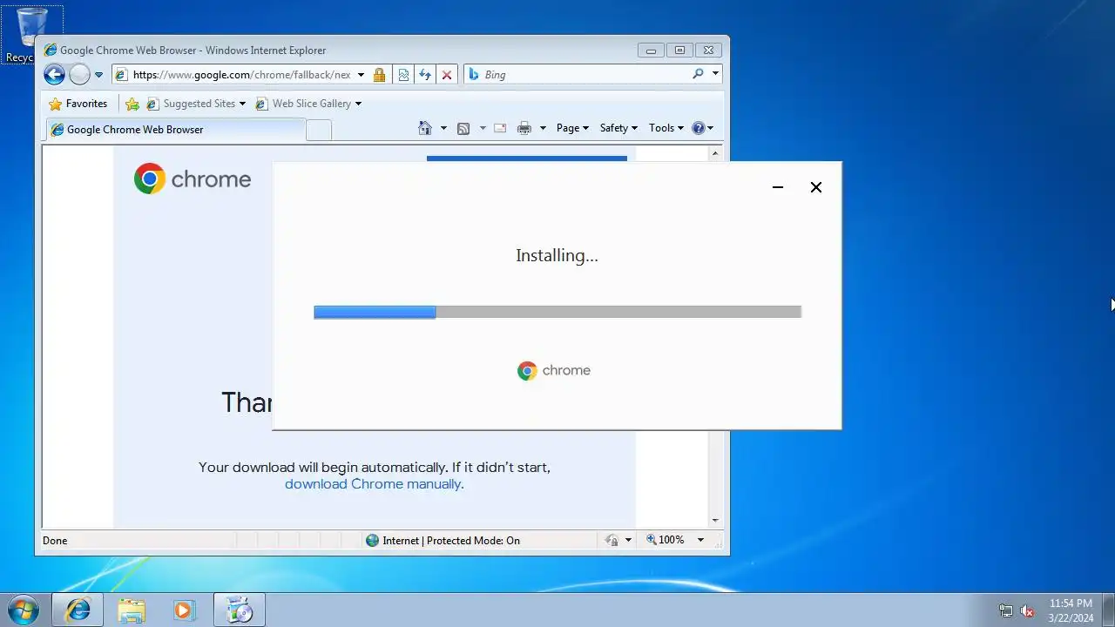
Task: Click the search magnifier icon
Action: pyautogui.click(x=698, y=74)
